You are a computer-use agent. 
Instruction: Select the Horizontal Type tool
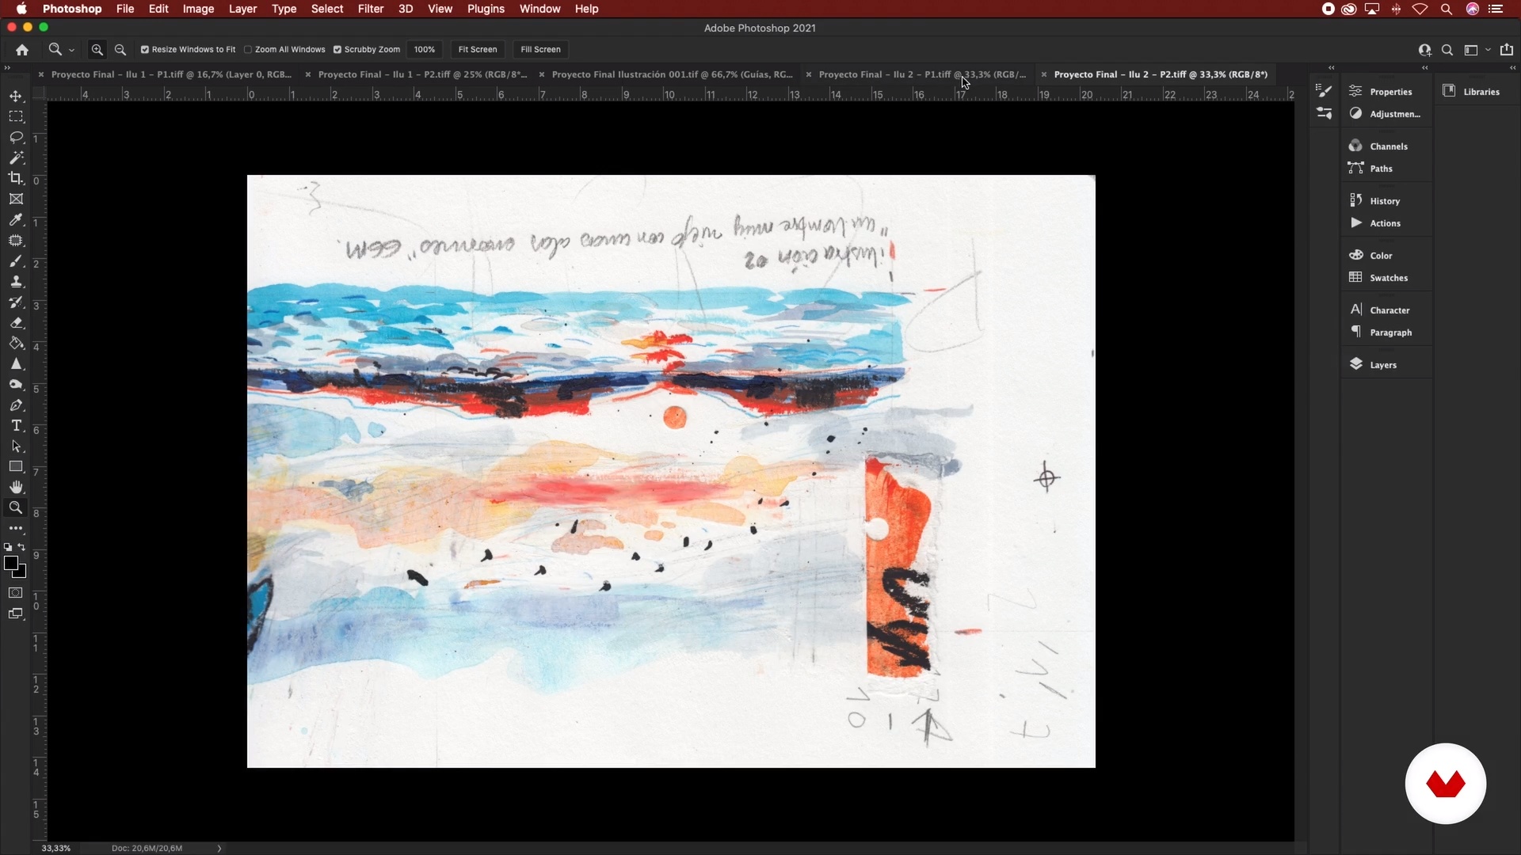tap(16, 426)
